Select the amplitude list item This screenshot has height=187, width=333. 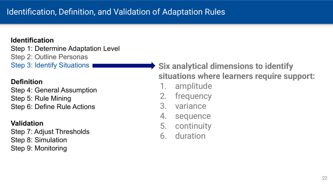pos(193,86)
